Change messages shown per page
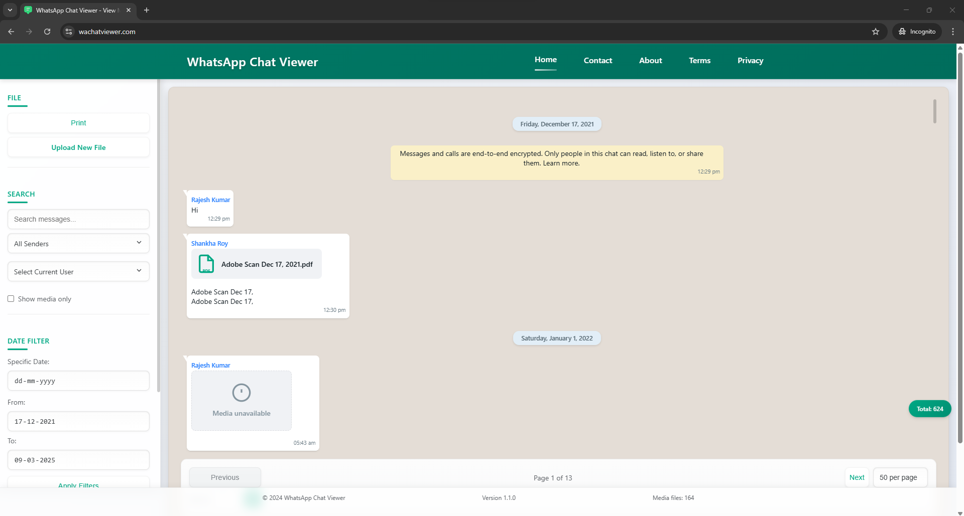This screenshot has width=964, height=516. (x=900, y=477)
